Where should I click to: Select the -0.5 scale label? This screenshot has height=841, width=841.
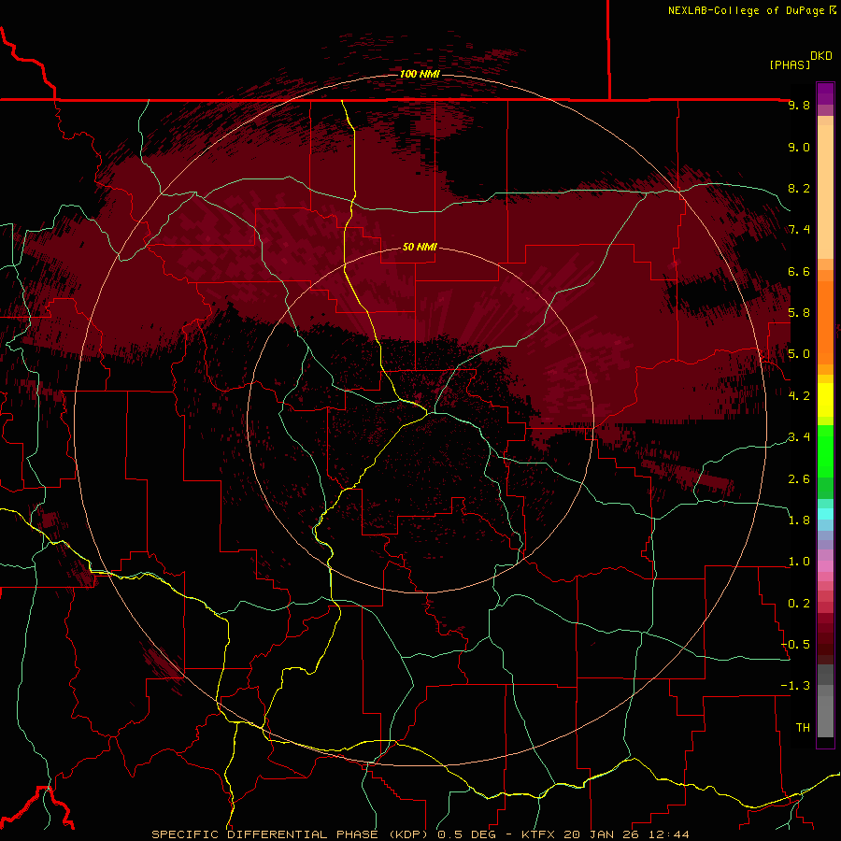(795, 645)
